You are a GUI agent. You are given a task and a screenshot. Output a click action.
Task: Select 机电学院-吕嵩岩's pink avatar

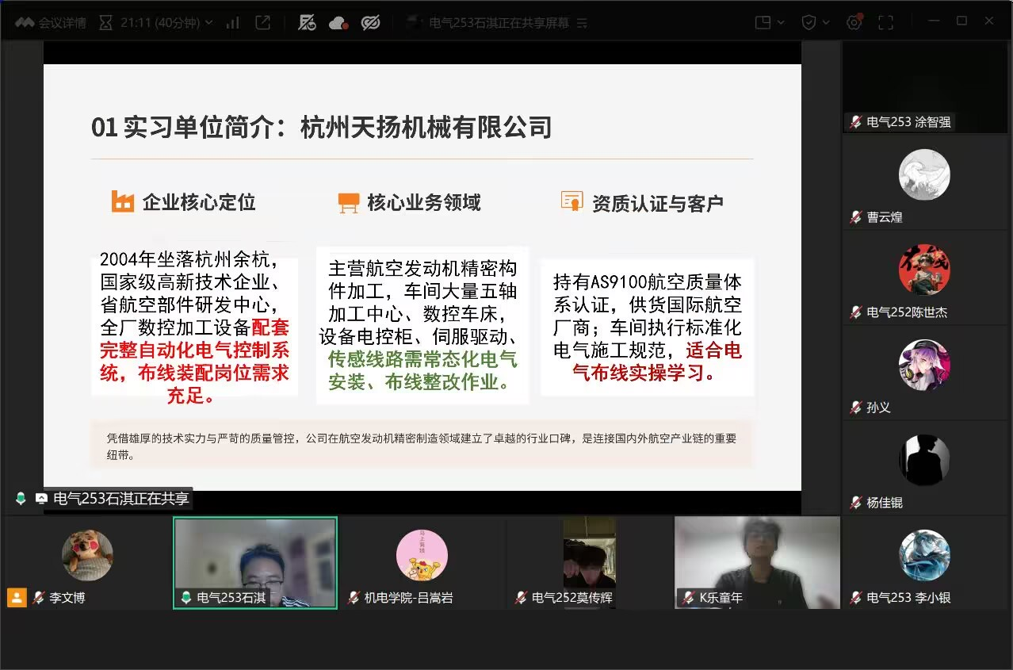pos(422,555)
